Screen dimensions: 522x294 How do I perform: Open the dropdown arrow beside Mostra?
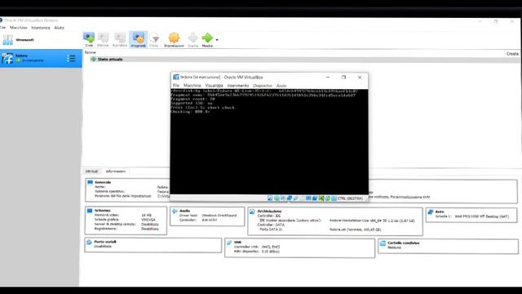pyautogui.click(x=217, y=40)
